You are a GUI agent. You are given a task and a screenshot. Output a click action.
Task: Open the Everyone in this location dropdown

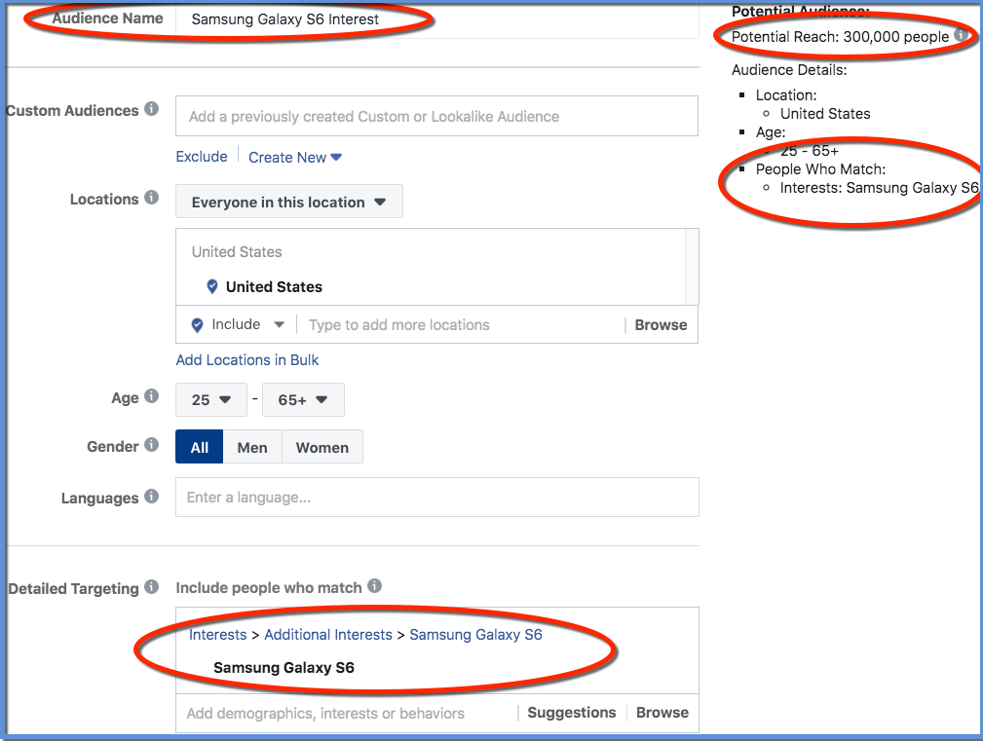click(x=289, y=202)
